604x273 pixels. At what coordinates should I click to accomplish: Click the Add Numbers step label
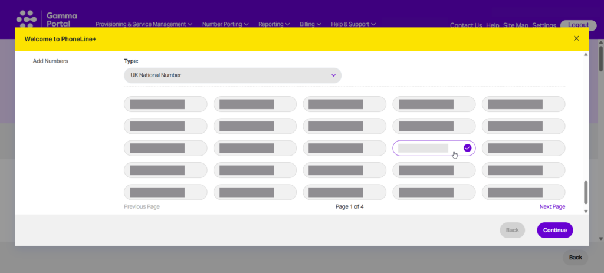51,61
